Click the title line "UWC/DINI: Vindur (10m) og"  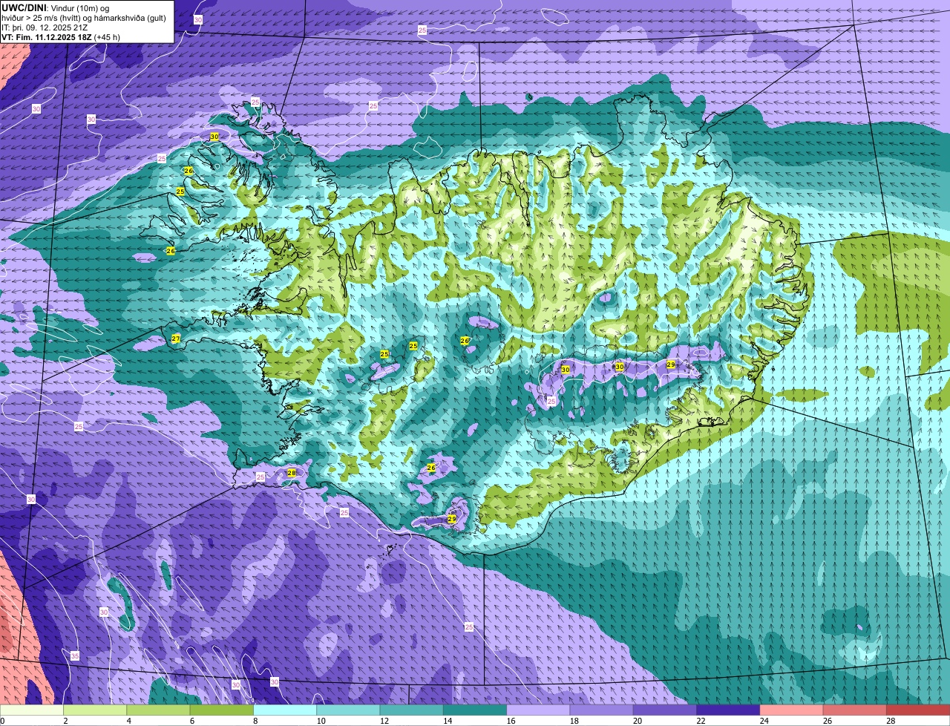55,8
